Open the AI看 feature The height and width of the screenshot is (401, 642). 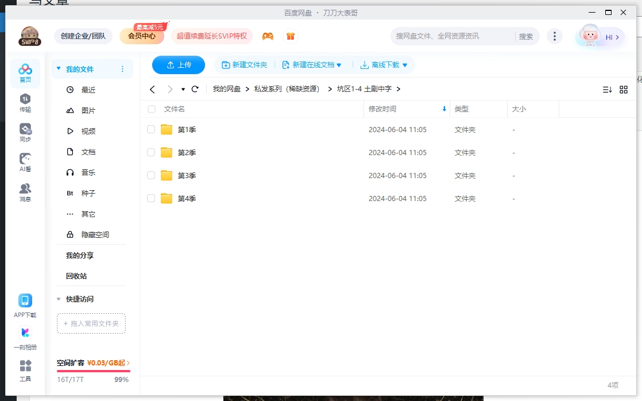[25, 161]
